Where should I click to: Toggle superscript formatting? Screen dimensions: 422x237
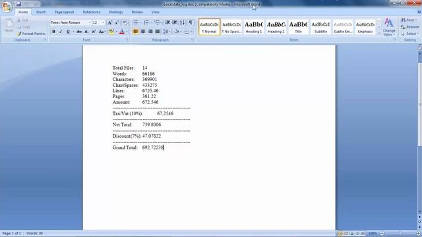94,32
